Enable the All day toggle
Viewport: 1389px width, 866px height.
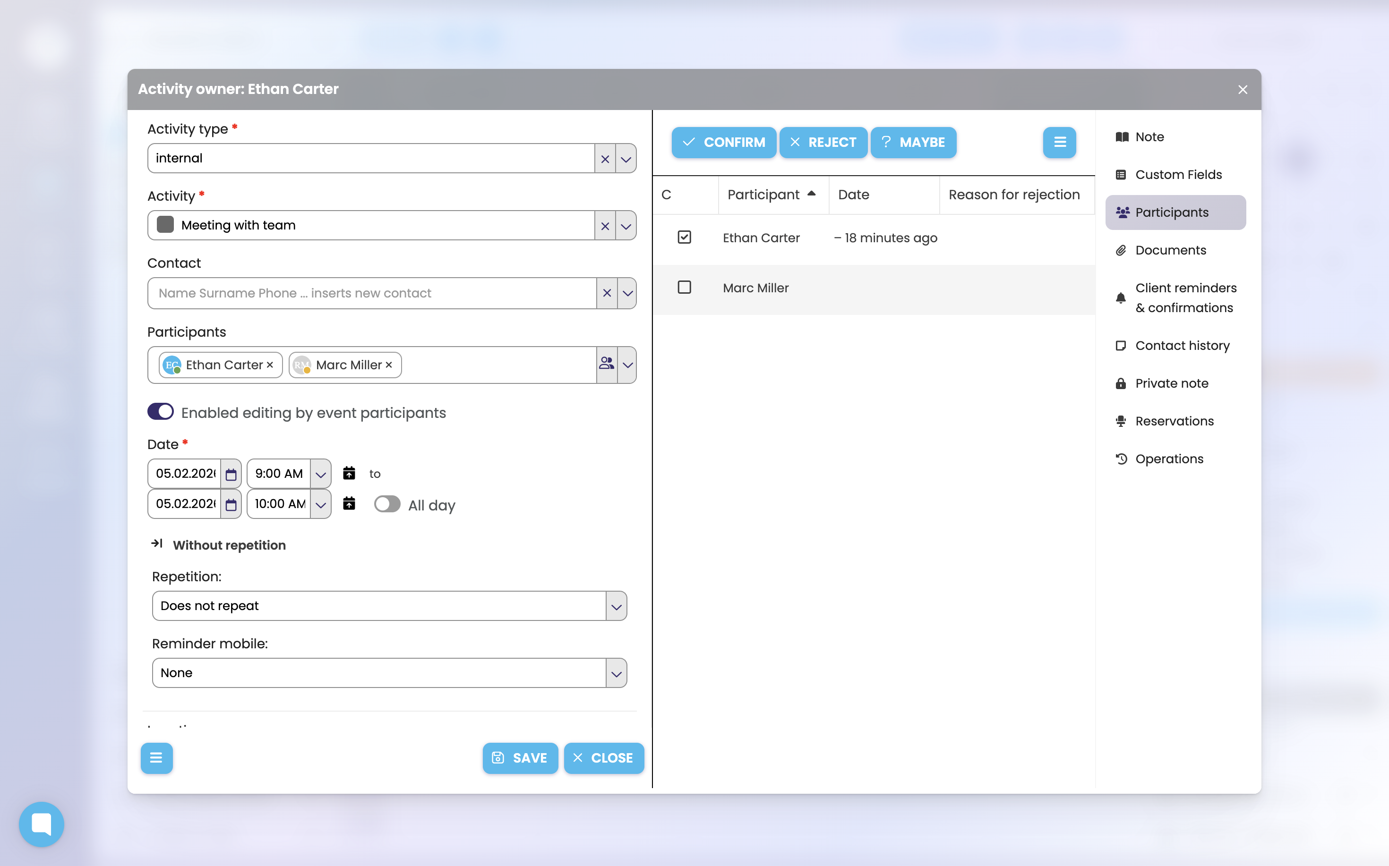coord(387,504)
